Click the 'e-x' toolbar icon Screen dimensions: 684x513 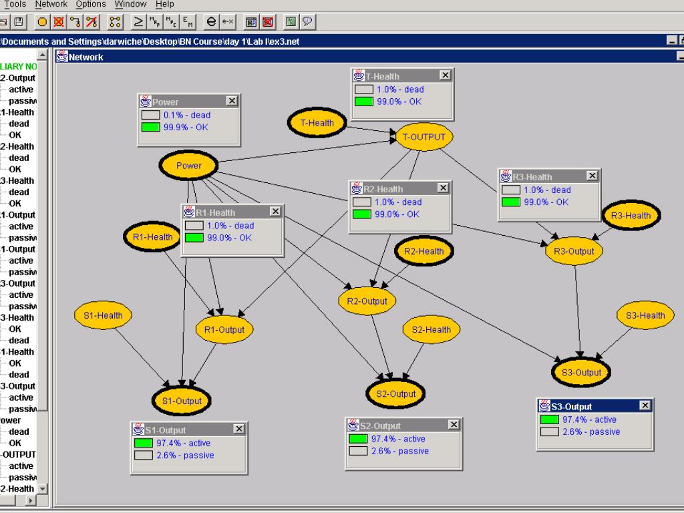[228, 21]
